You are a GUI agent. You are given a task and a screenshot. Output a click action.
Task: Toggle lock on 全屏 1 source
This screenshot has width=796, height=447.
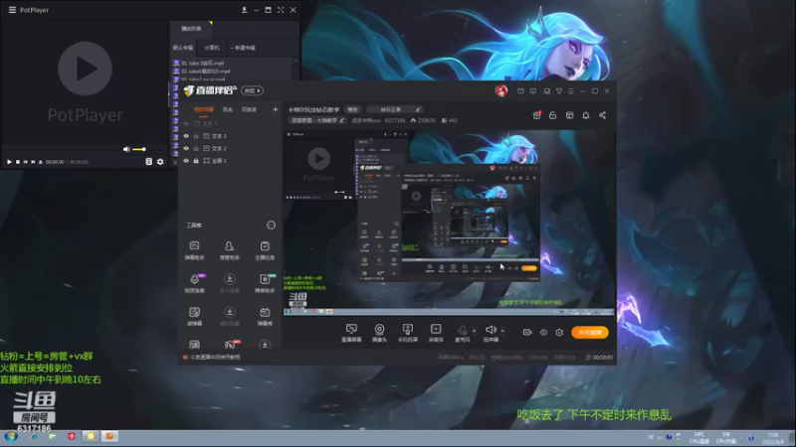tap(196, 161)
